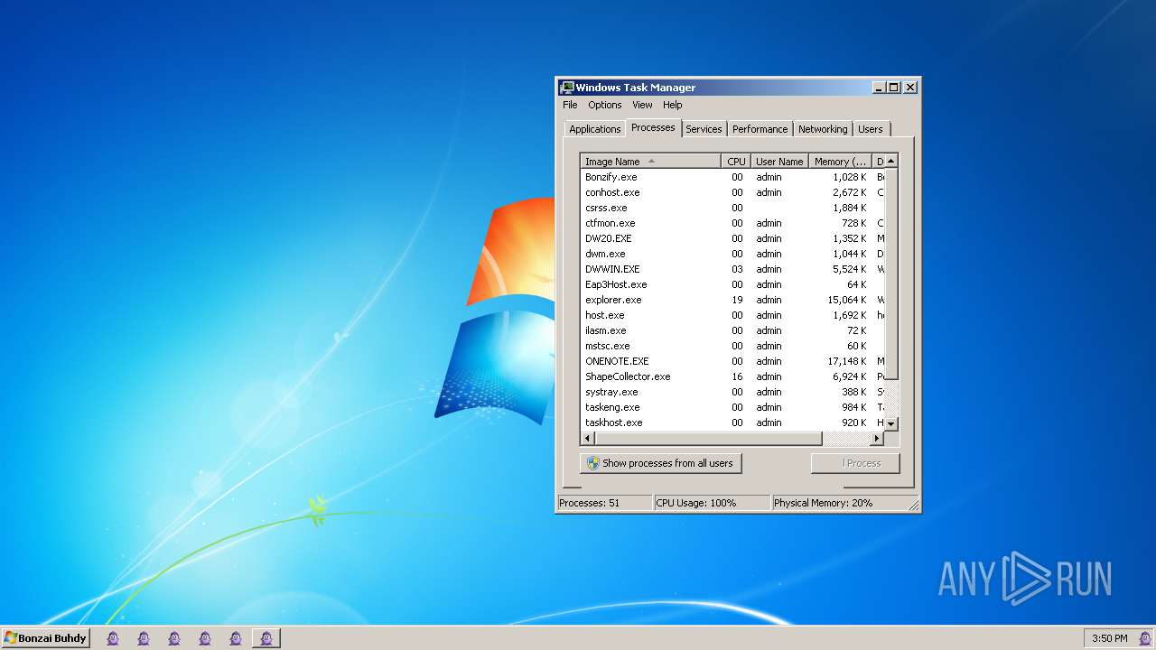The height and width of the screenshot is (650, 1156).
Task: Select the dwm.exe process row
Action: pyautogui.click(x=732, y=254)
